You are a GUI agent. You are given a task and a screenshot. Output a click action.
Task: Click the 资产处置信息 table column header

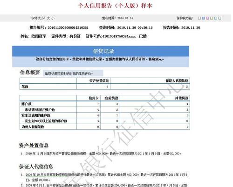(99, 81)
